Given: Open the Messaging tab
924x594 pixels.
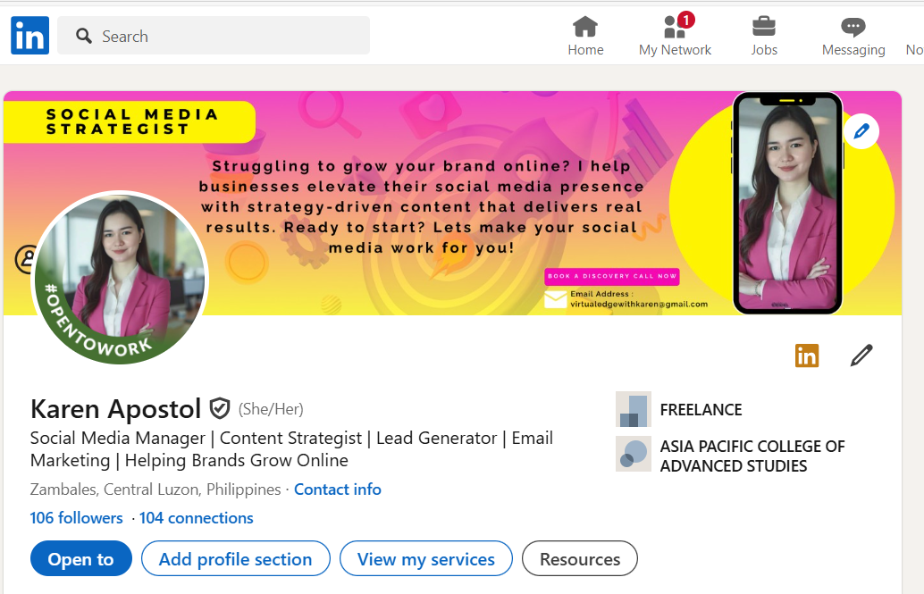Looking at the screenshot, I should click(x=853, y=36).
